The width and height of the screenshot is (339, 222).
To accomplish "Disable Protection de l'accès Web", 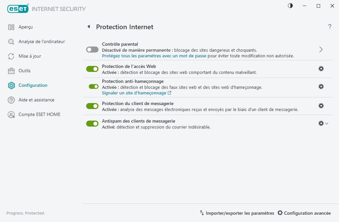I will [92, 69].
